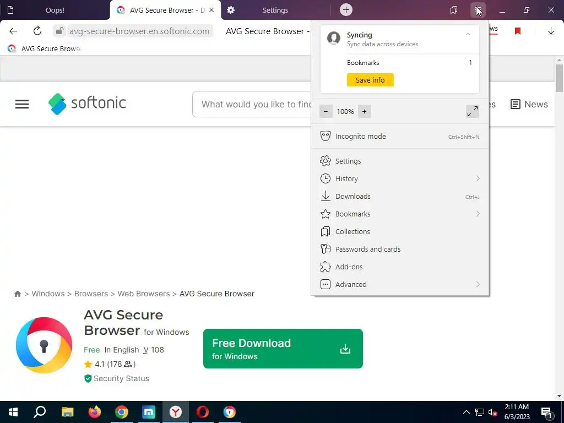Go to Browsers breadcrumb link
The image size is (564, 423).
(91, 294)
